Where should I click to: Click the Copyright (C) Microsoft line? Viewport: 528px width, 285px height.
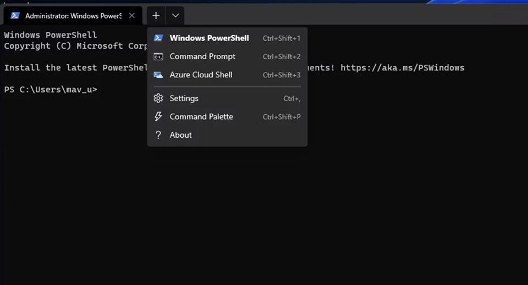click(75, 46)
